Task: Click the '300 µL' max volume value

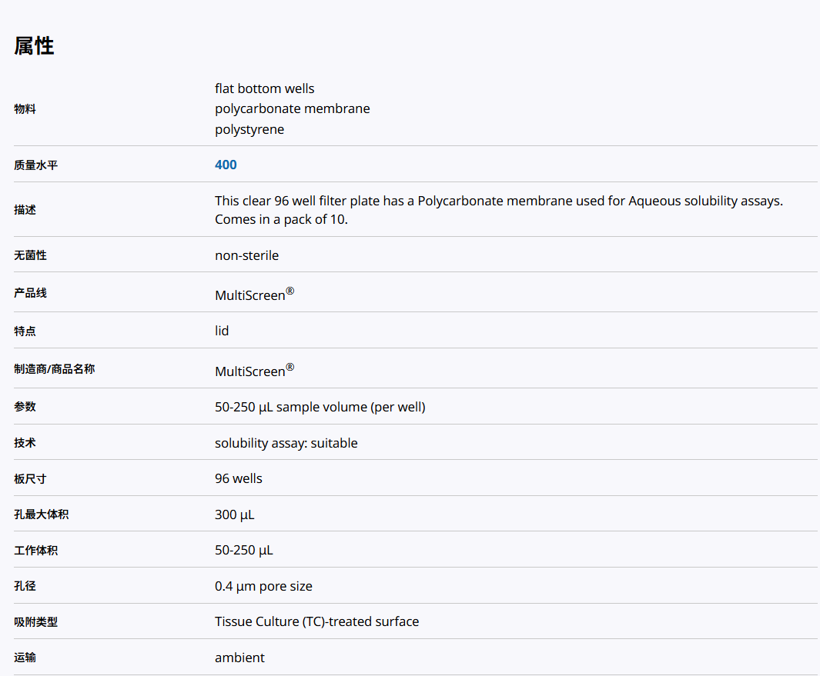Action: tap(234, 514)
